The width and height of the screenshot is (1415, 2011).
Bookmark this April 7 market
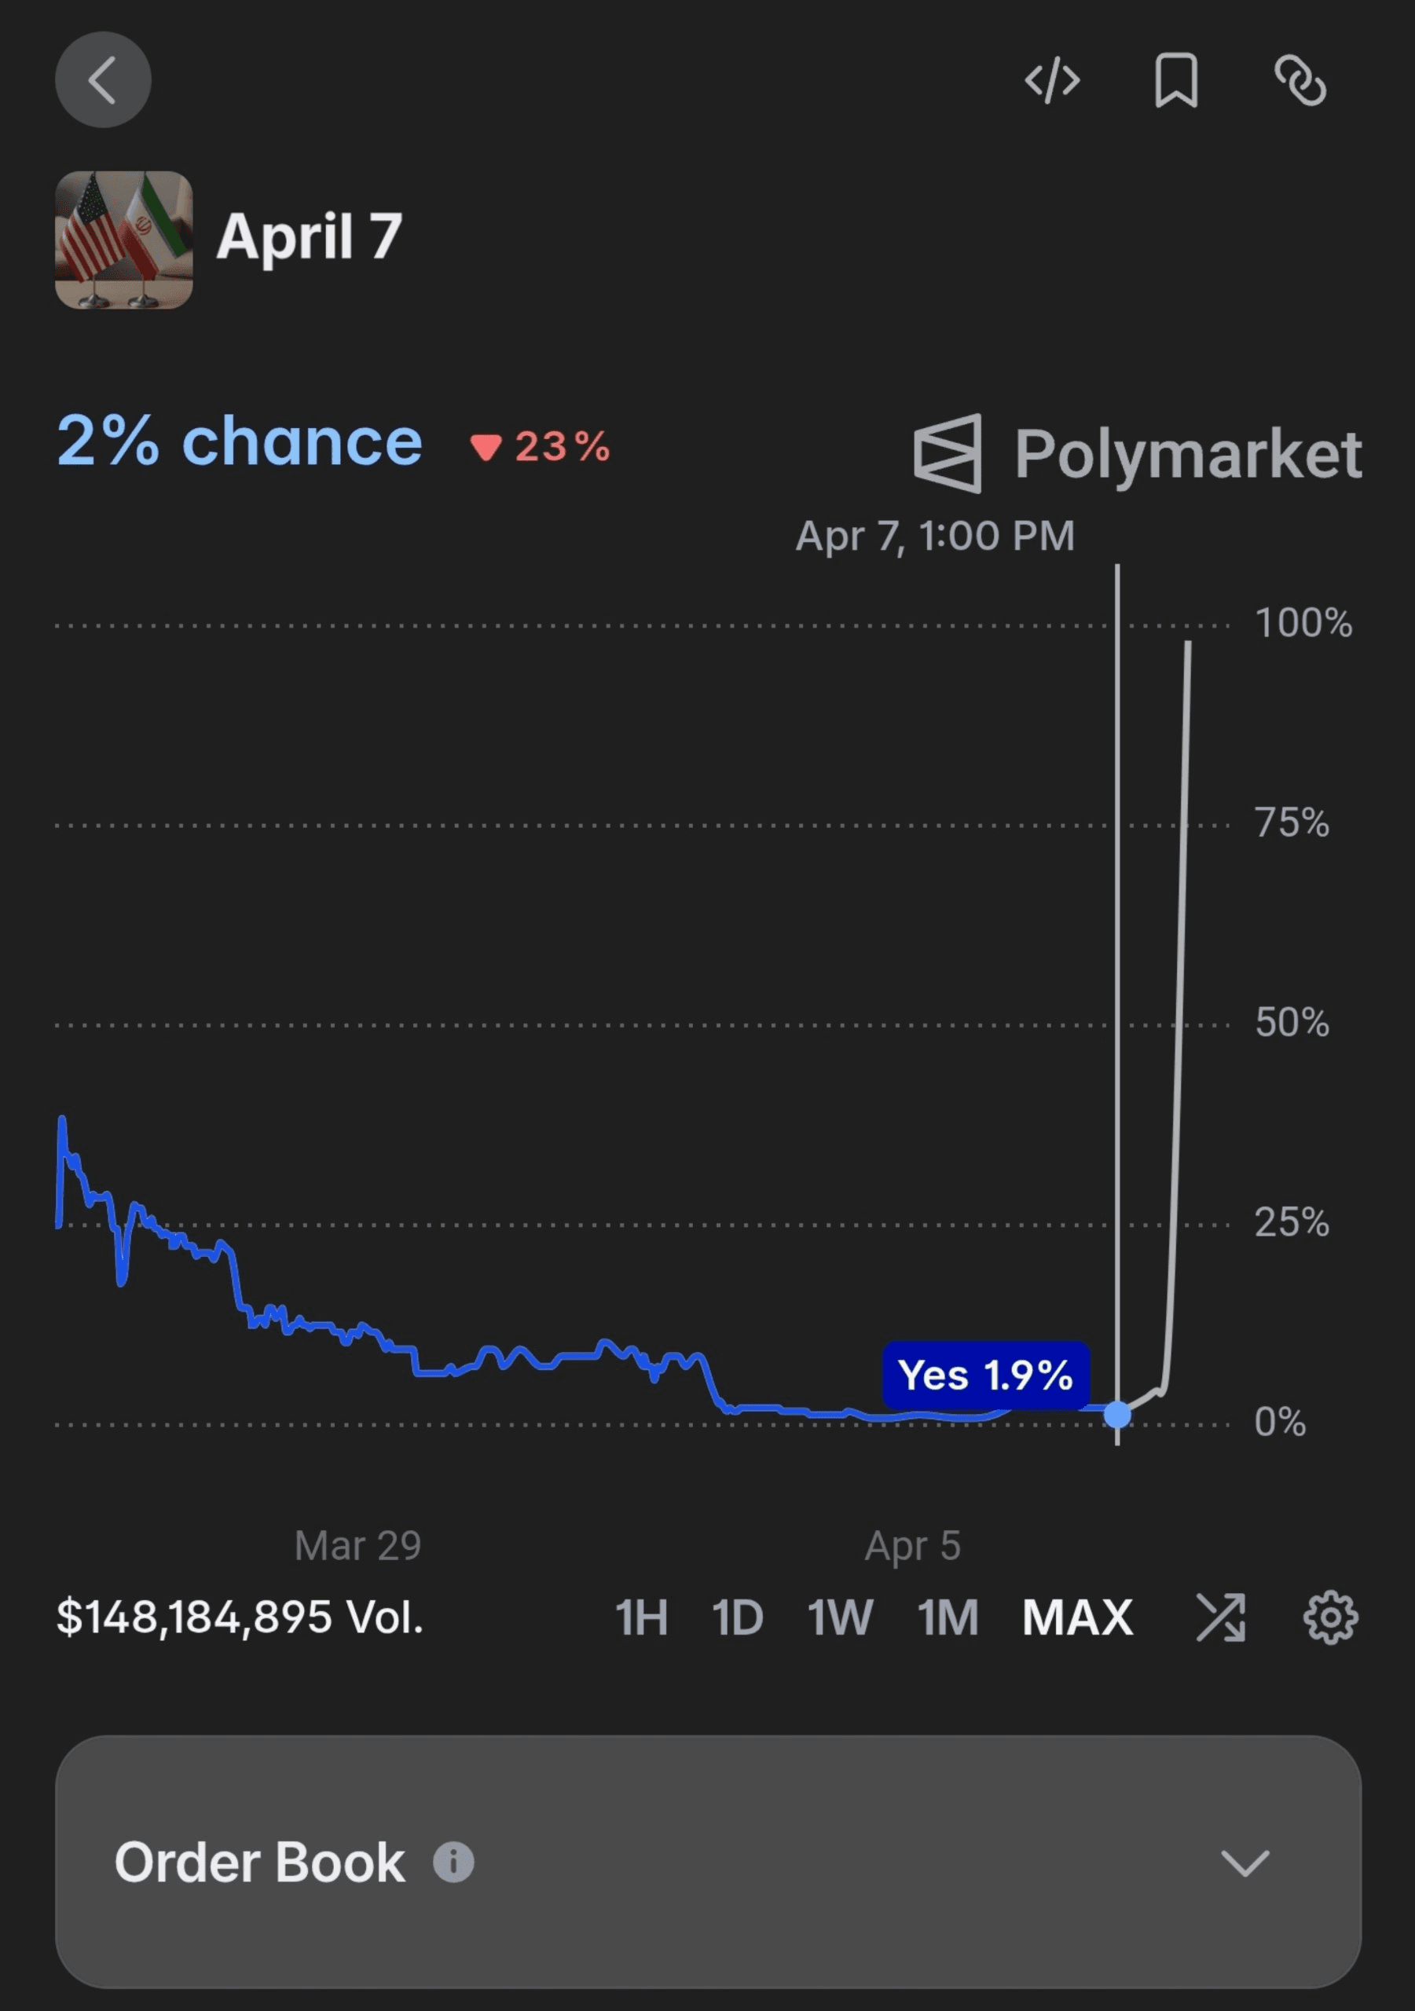pos(1176,81)
